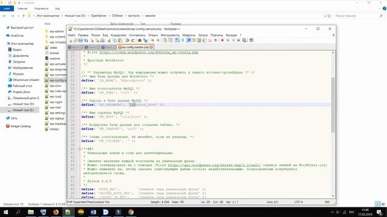Select the wp-config-sample.php tab

(135, 47)
